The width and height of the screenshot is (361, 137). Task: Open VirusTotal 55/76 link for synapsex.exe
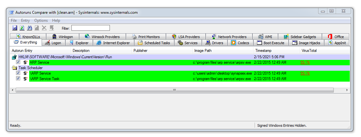click(305, 73)
